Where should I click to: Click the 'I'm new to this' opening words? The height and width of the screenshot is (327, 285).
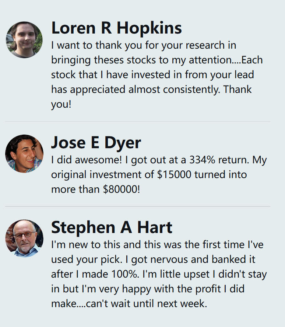pos(80,245)
